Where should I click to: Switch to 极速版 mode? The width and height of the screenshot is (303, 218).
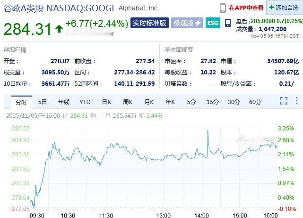(187, 23)
